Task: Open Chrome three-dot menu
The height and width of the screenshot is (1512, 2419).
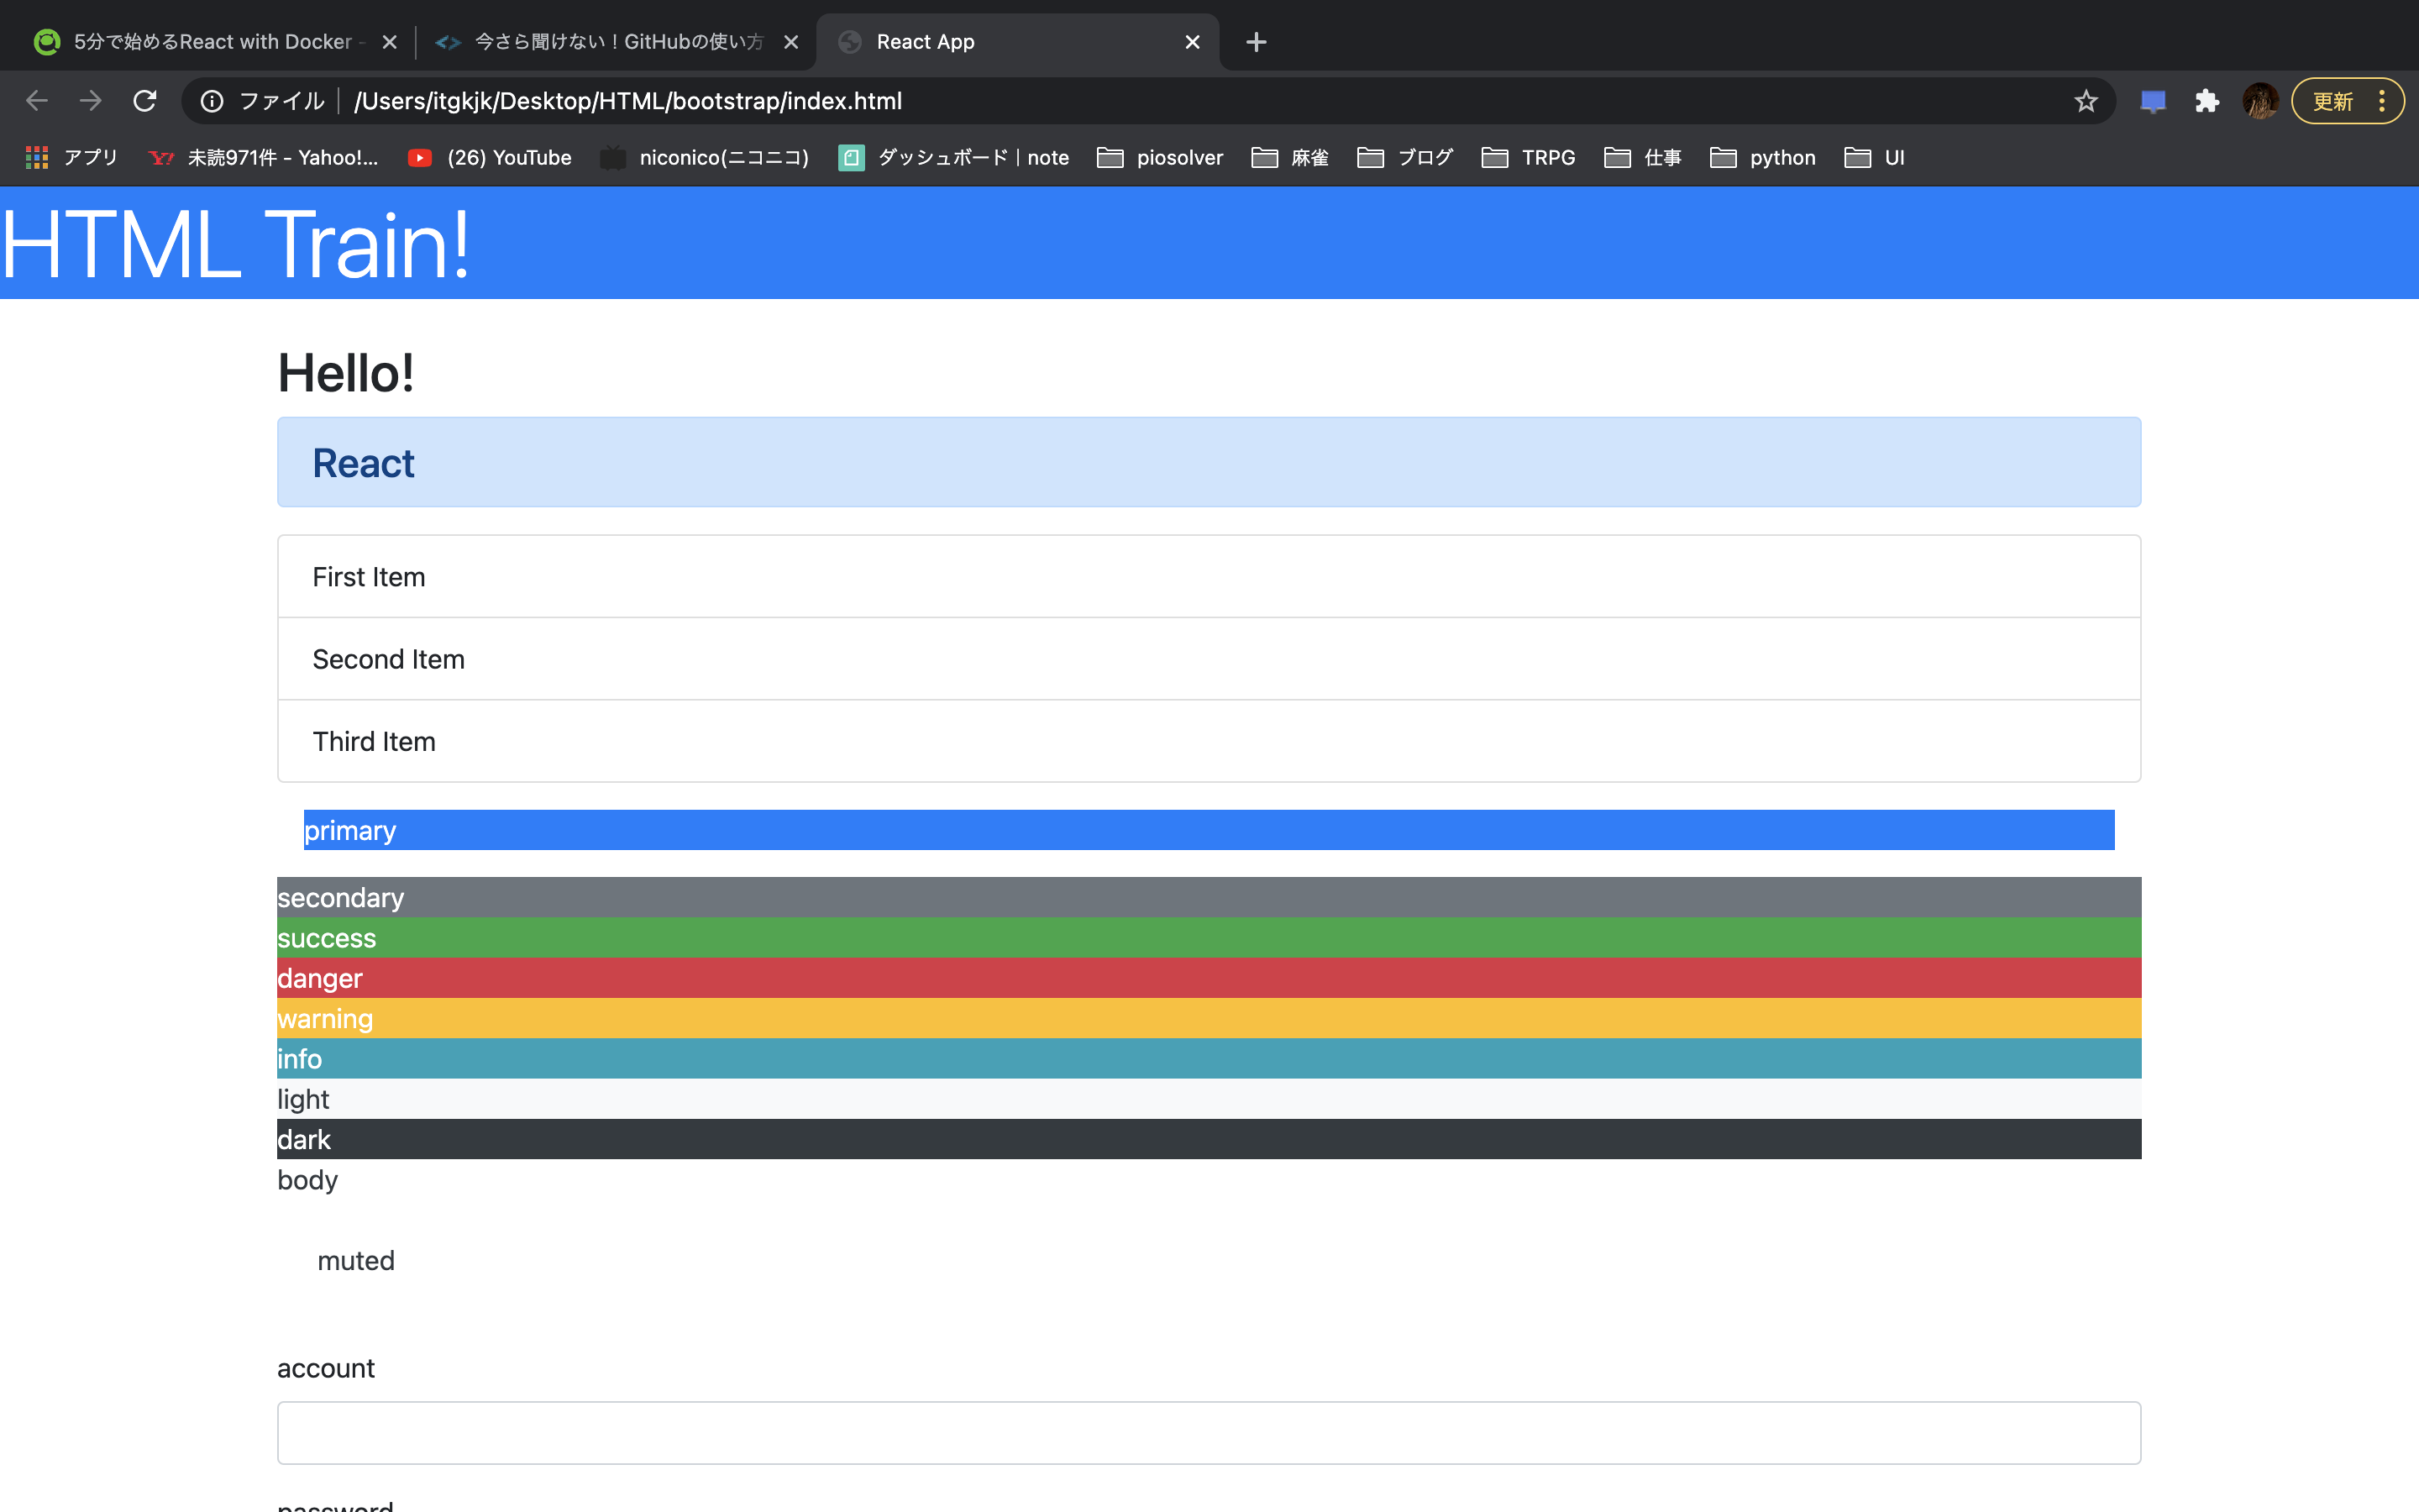Action: click(x=2382, y=101)
